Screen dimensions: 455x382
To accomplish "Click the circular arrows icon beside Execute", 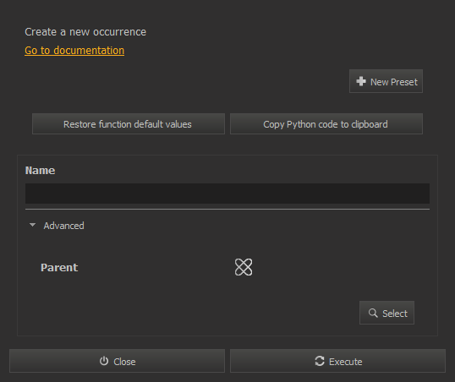I will pos(320,361).
